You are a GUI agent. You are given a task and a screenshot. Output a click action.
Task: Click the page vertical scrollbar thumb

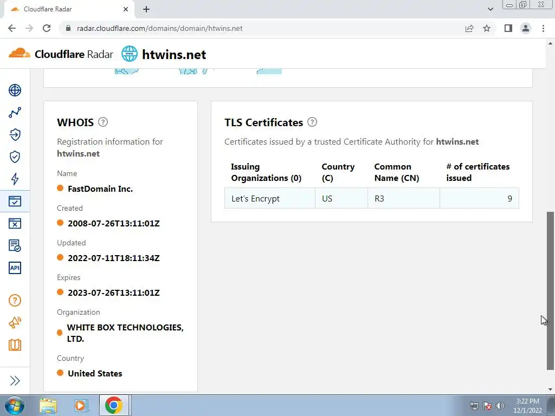click(551, 291)
